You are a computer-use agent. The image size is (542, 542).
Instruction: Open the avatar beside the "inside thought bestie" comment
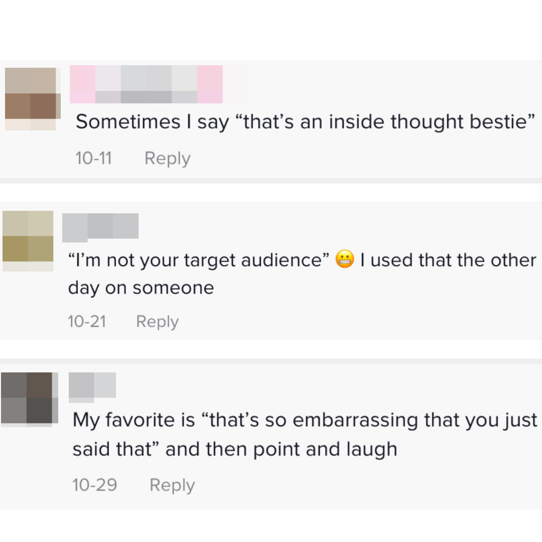(32, 99)
